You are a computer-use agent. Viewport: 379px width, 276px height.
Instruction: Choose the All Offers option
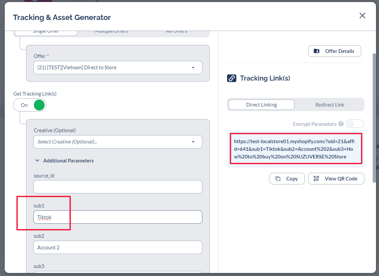176,32
